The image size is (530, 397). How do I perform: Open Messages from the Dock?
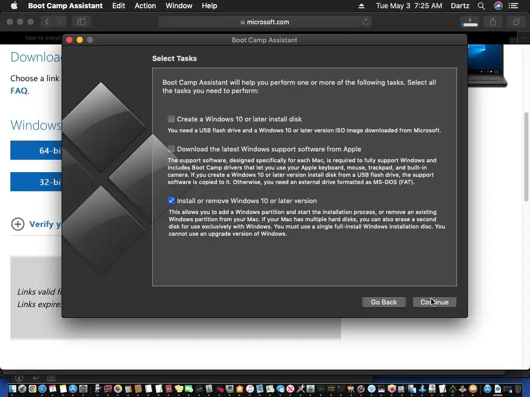[281, 389]
